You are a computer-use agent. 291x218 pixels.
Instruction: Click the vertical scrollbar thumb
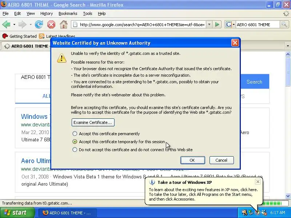[288, 72]
